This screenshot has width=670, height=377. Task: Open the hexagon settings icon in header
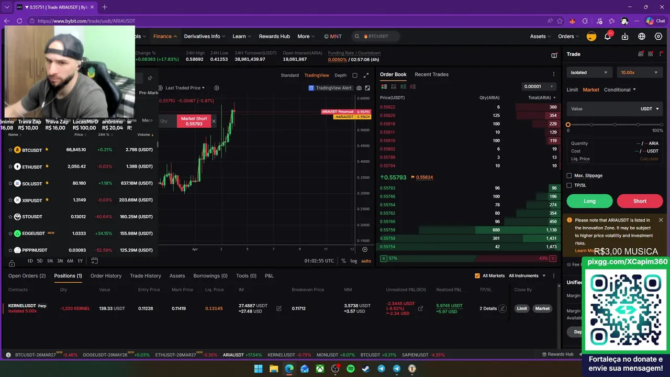point(658,36)
